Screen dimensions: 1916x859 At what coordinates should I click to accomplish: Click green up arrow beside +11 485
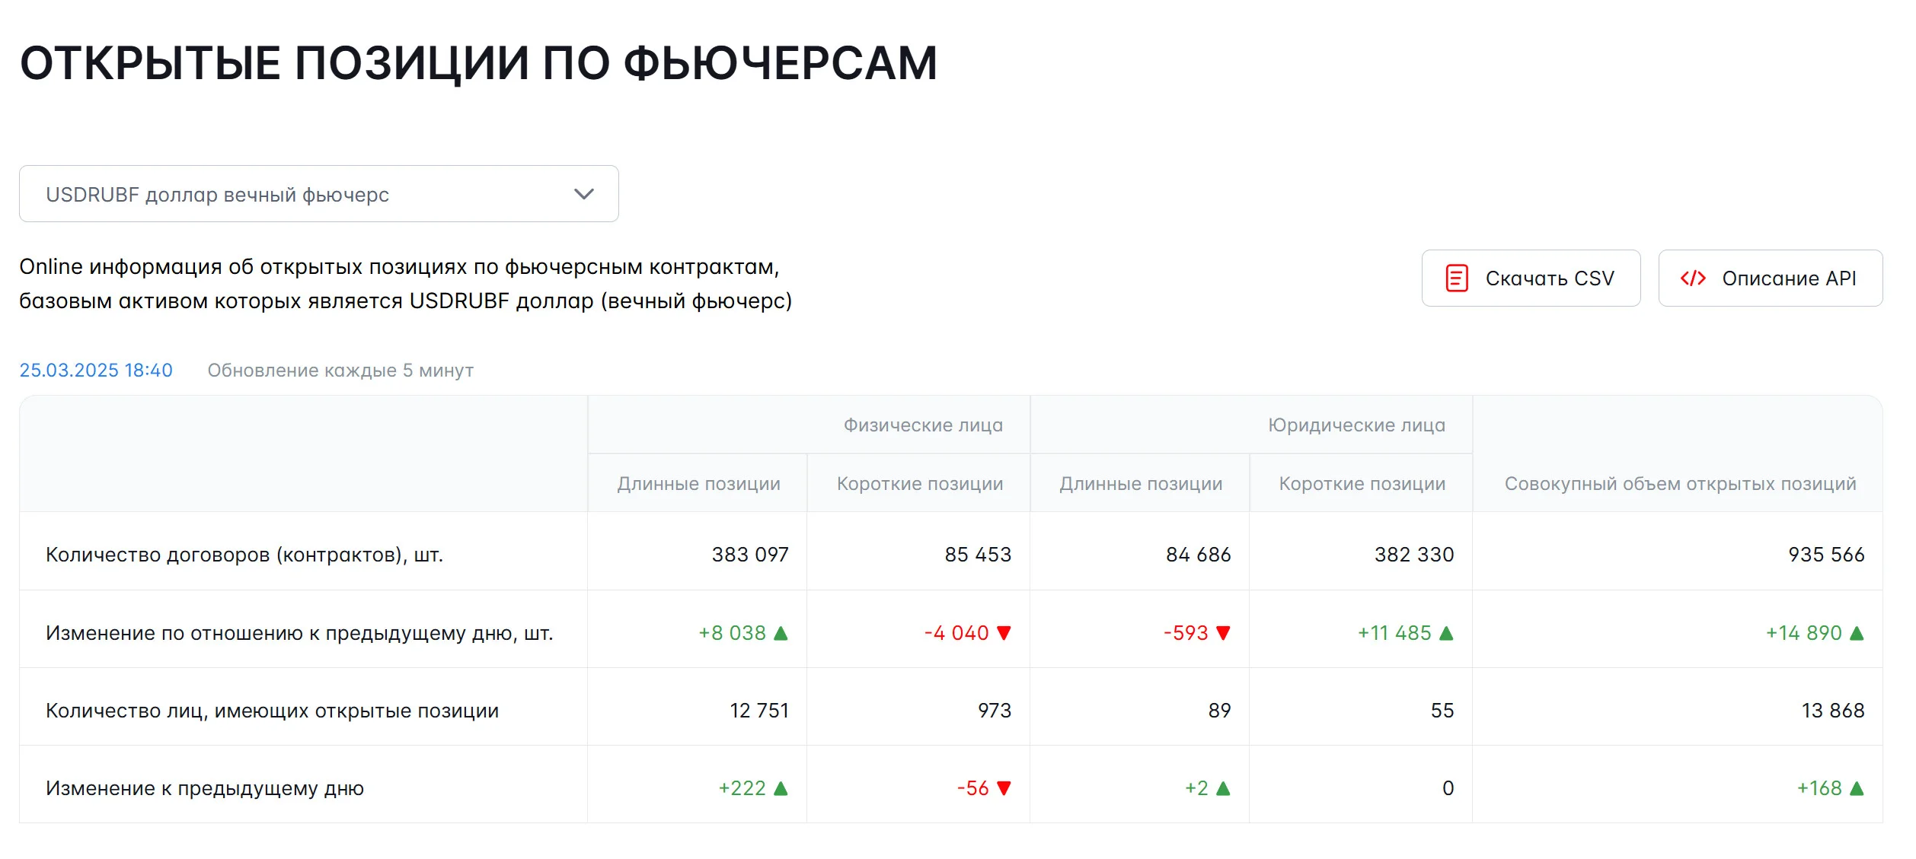pos(1447,633)
